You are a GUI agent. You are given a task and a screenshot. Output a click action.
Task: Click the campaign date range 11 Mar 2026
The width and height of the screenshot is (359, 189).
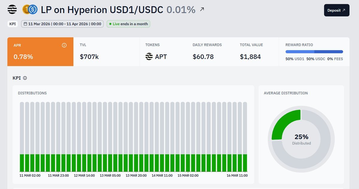point(62,24)
